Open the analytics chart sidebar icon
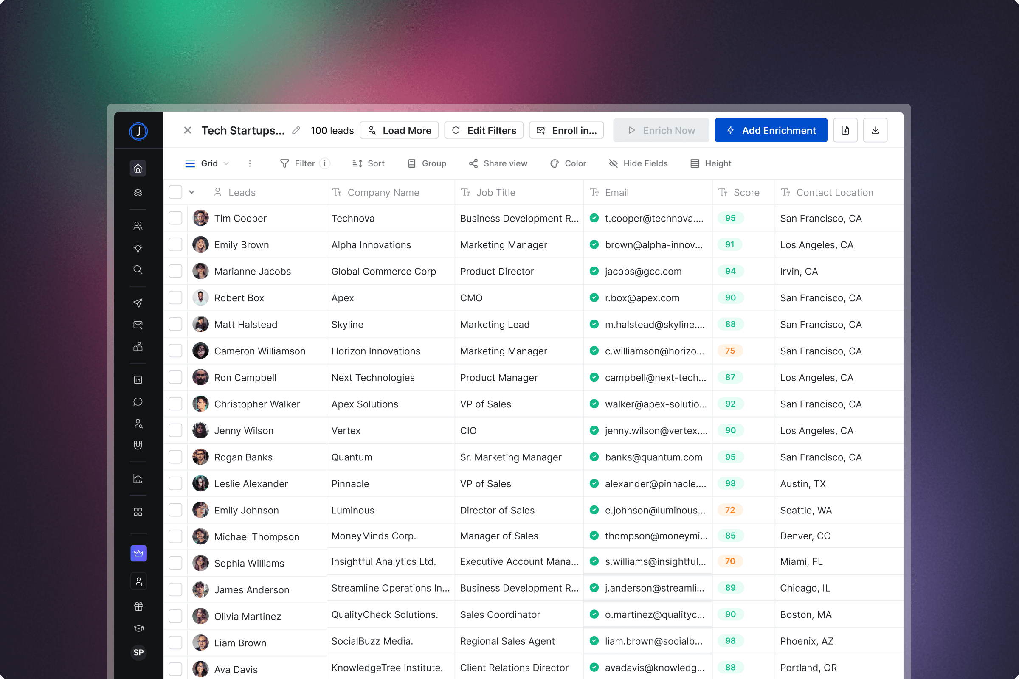This screenshot has width=1019, height=679. point(138,479)
